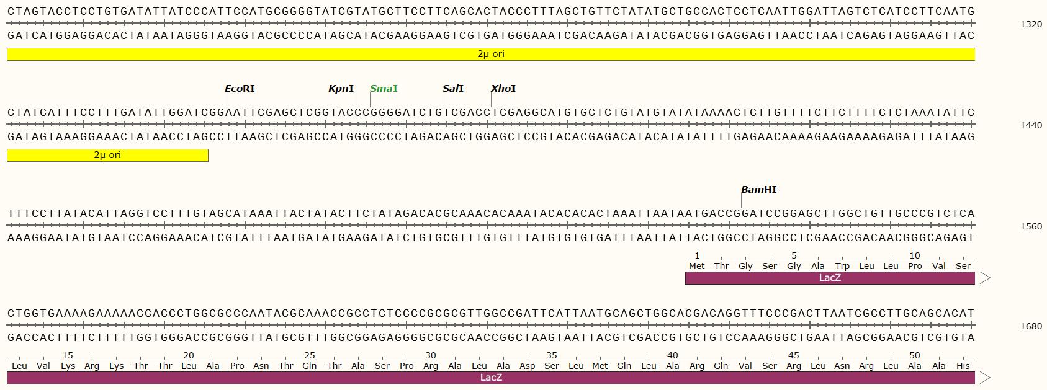The height and width of the screenshot is (390, 1047).
Task: Click the continuation arrow after LacZ beside 1560
Action: (x=984, y=278)
